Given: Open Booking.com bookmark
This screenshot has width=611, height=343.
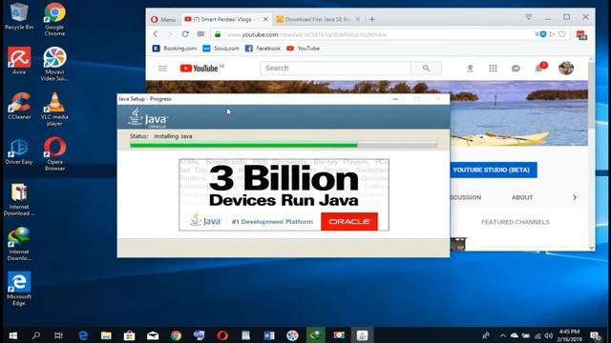Looking at the screenshot, I should coord(174,49).
